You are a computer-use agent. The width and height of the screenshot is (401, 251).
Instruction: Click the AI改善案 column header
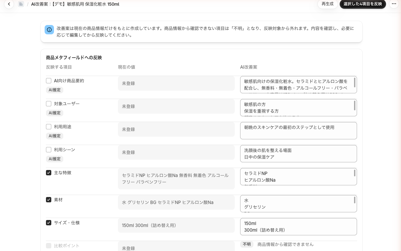pyautogui.click(x=249, y=67)
